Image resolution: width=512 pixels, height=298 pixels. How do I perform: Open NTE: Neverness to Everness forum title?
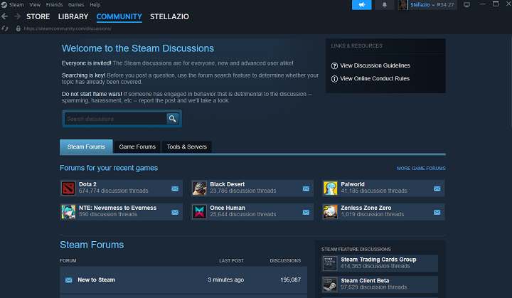tap(117, 208)
